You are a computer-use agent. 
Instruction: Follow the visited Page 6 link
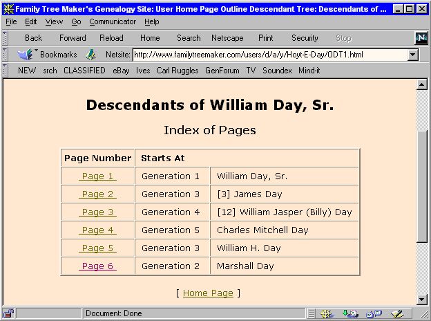(x=97, y=266)
